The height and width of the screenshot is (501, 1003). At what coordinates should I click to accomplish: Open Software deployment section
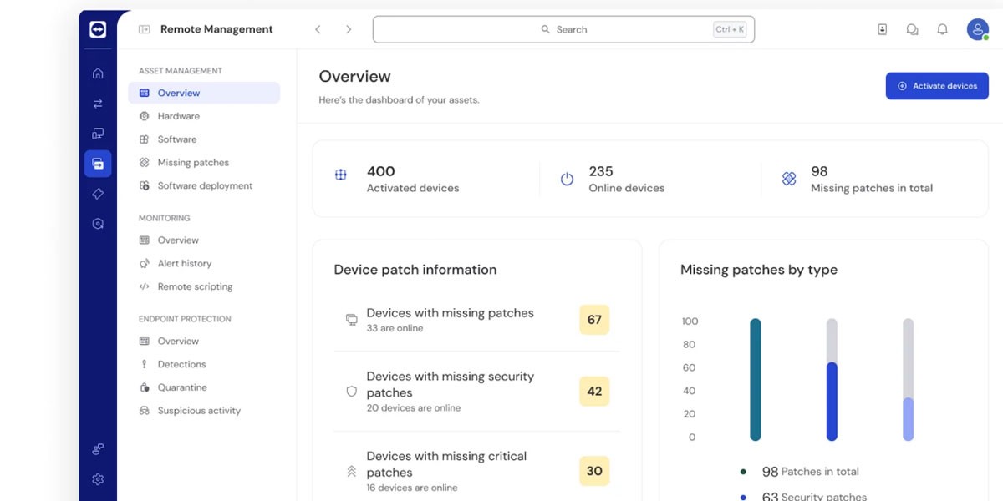(204, 186)
